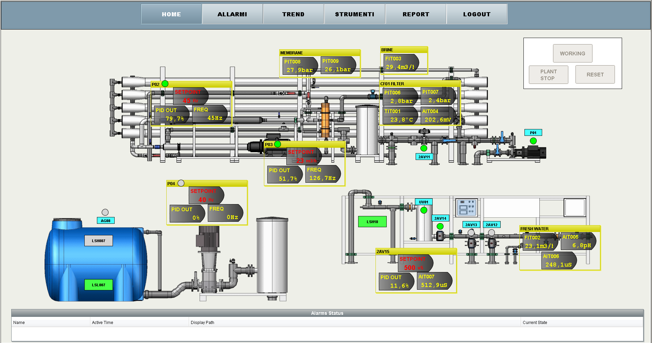Click the blue storage tank graphic
This screenshot has height=343, width=652.
click(96, 260)
